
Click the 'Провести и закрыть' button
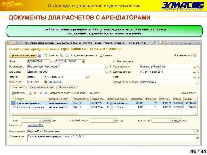coord(23,55)
